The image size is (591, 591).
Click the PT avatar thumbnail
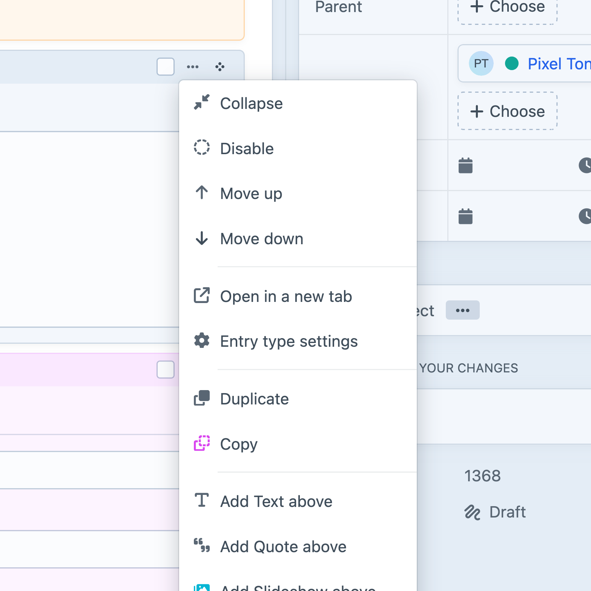coord(481,63)
